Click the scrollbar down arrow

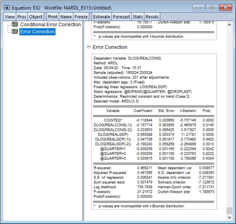click(229, 217)
